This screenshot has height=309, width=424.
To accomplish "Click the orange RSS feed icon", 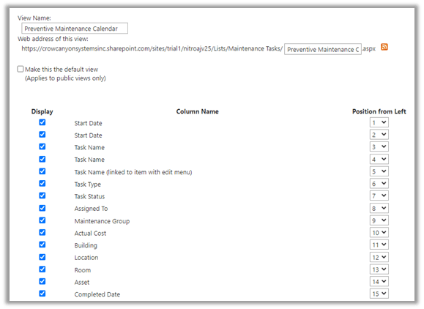I will (384, 47).
